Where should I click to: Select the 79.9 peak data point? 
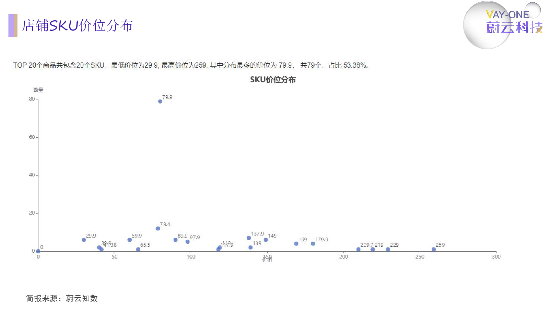160,101
